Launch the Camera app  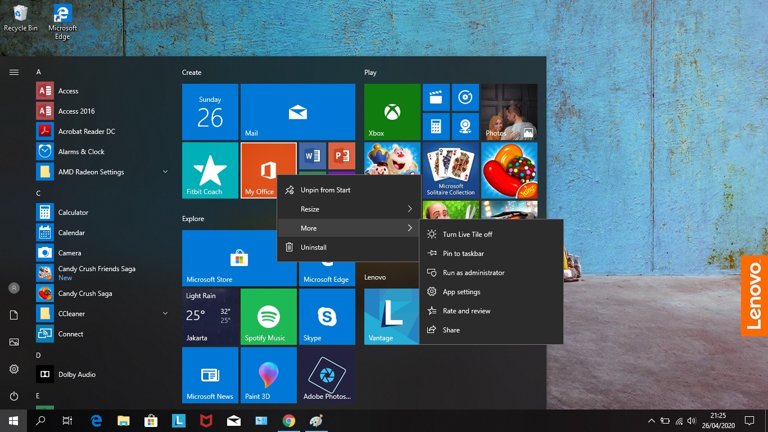coord(102,253)
